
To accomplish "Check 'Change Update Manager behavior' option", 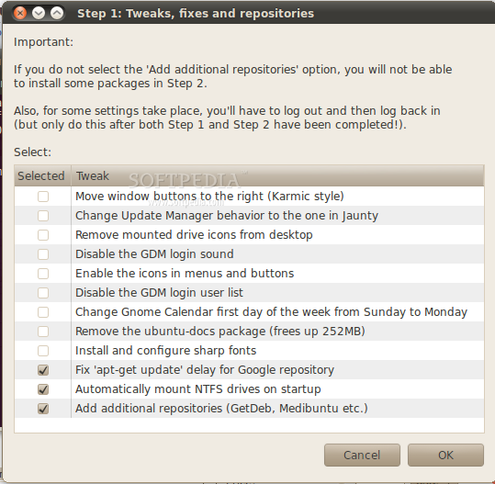I will [x=43, y=216].
